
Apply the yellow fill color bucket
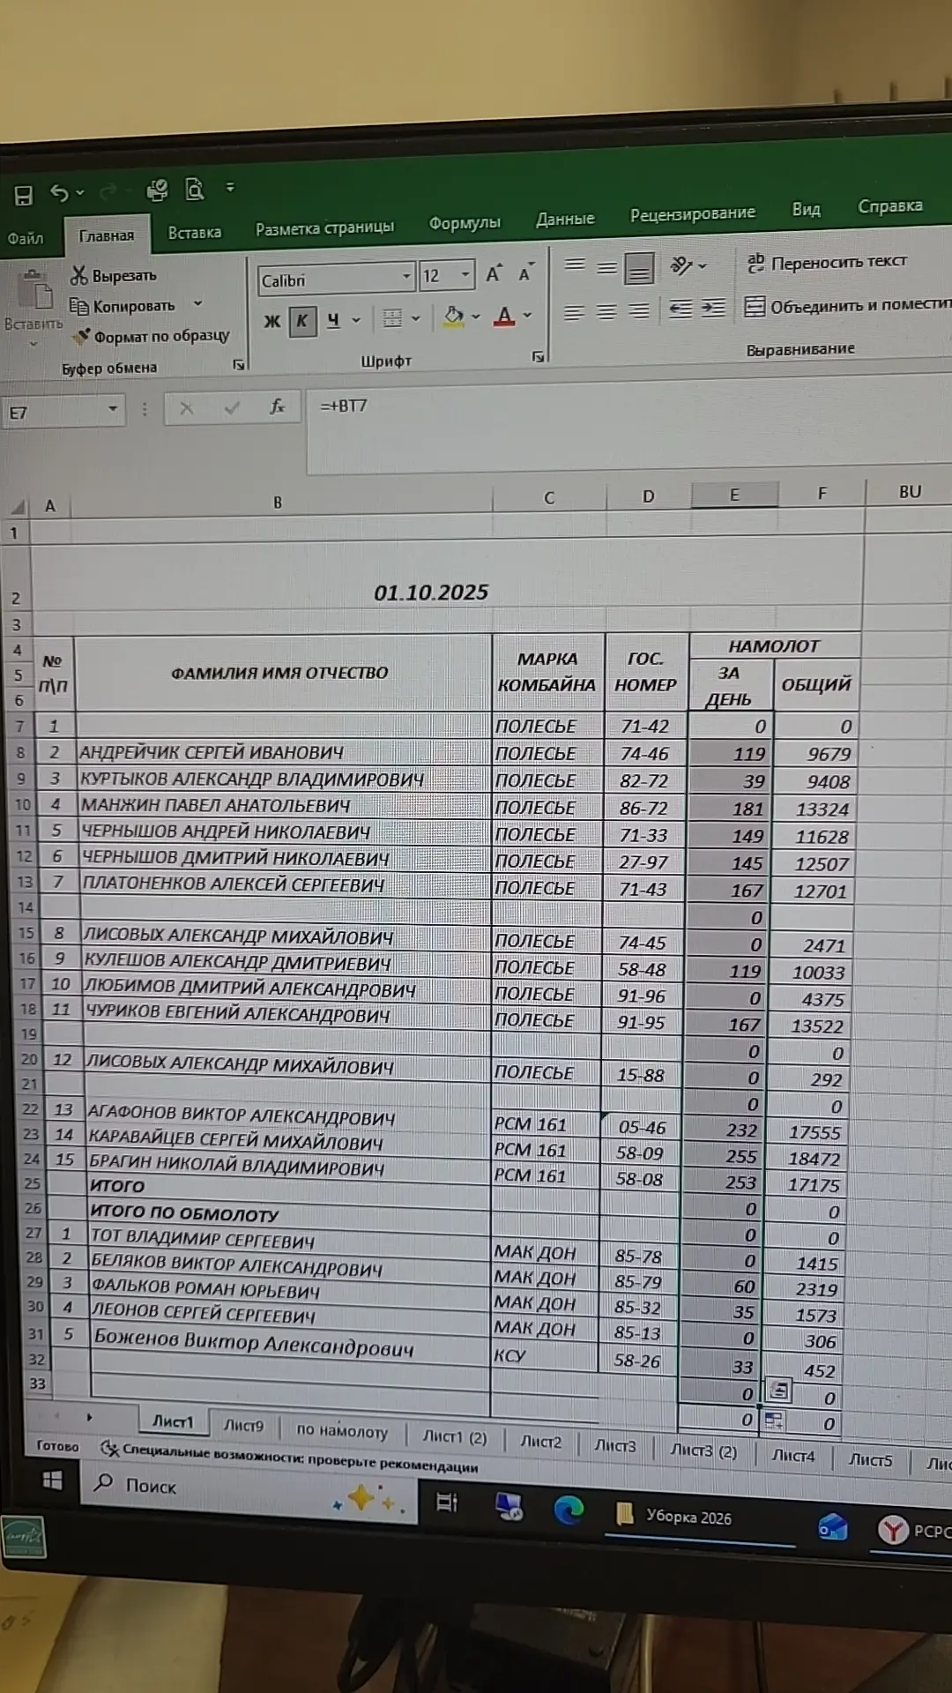point(453,317)
